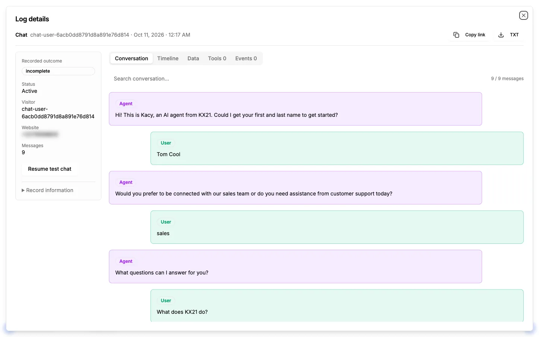Switch to the Conversation tab
539x337 pixels.
[131, 58]
